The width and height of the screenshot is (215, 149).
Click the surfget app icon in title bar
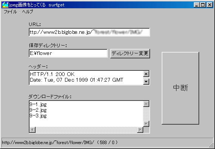(5, 5)
